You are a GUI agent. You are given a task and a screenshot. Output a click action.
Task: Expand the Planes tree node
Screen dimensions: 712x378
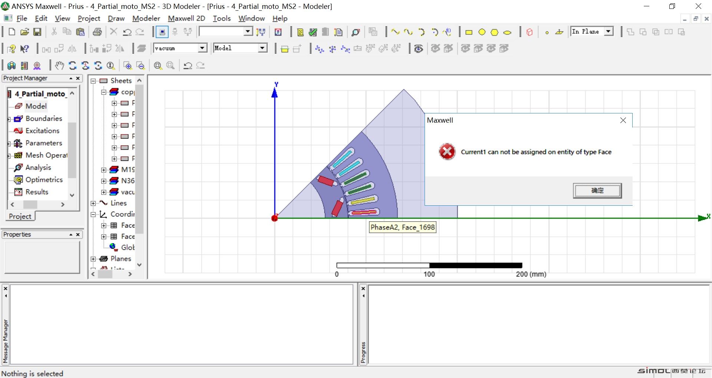coord(93,259)
